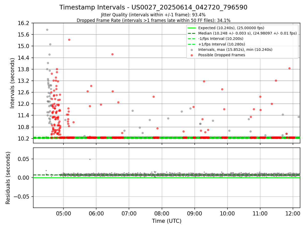Screen dimensions: 307x230
Task: Click legend entry 'Expected (10.240s), (25.00000 fps)'
Action: point(231,28)
